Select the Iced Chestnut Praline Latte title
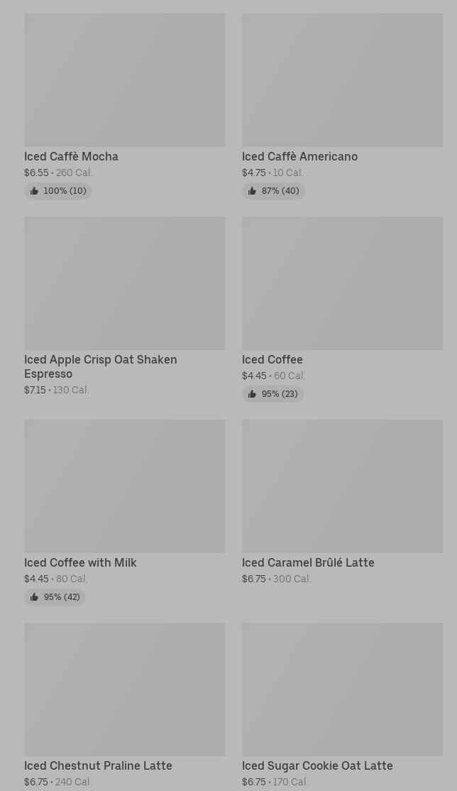 (98, 765)
